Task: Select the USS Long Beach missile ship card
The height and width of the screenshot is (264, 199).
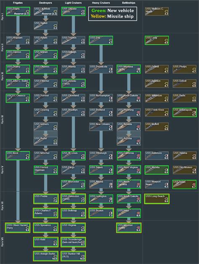Action: [157, 199]
